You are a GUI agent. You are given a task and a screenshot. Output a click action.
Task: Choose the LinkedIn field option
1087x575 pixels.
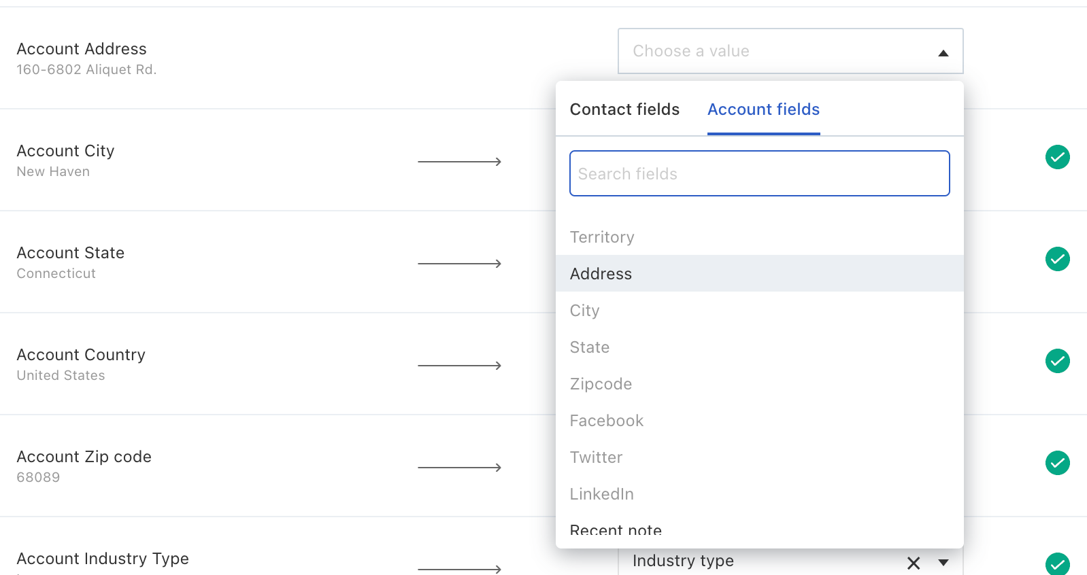click(602, 494)
